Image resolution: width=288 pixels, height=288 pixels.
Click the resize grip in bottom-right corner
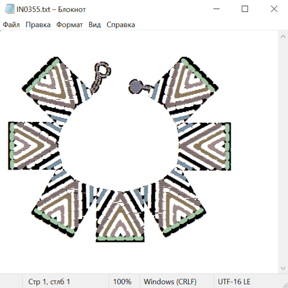[x=285, y=285]
